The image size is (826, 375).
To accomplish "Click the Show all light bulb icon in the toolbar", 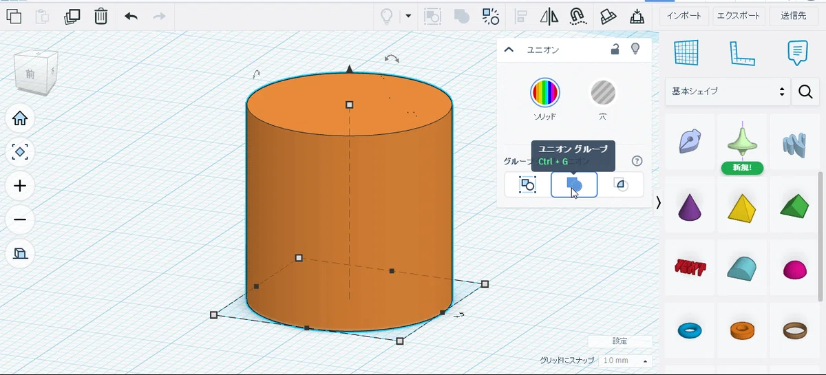I will tap(387, 16).
